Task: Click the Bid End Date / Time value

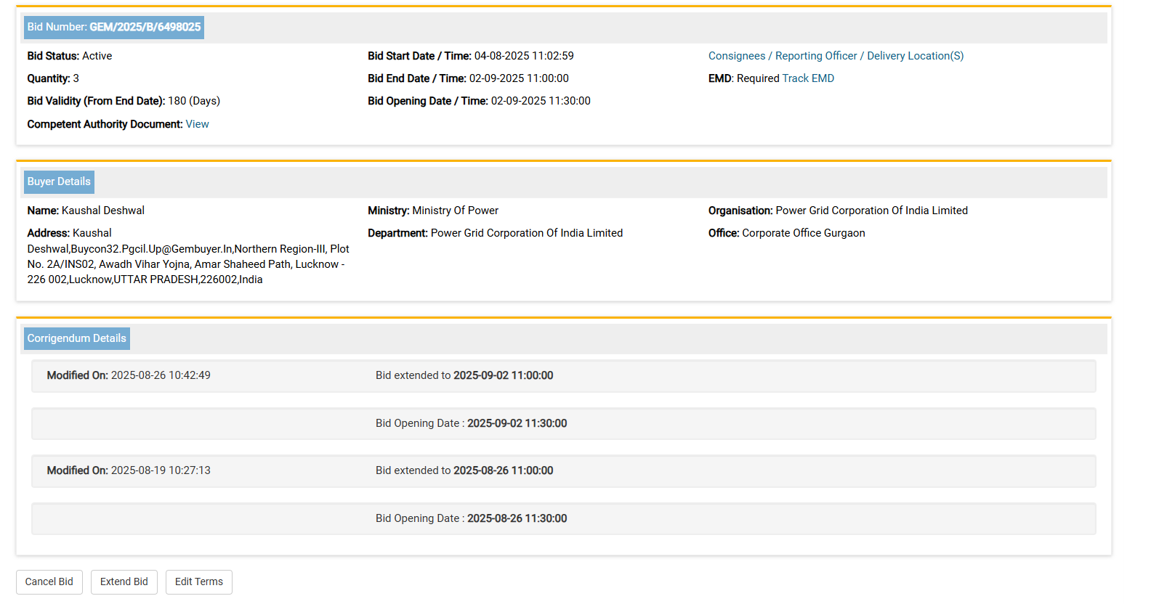Action: click(519, 78)
